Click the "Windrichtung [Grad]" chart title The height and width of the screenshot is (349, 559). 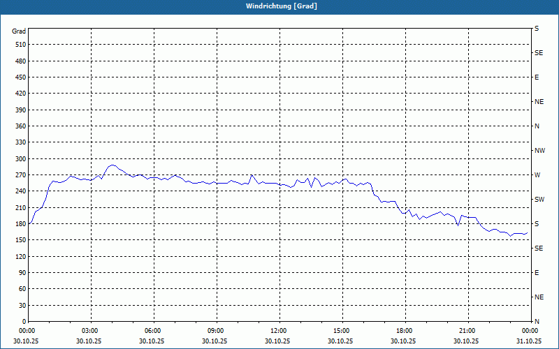(x=282, y=6)
